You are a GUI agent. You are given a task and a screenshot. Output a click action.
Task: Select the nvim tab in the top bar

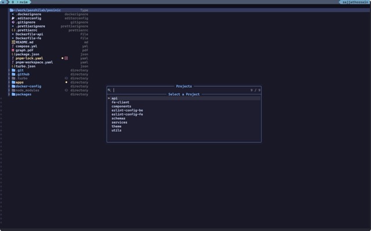coord(22,2)
